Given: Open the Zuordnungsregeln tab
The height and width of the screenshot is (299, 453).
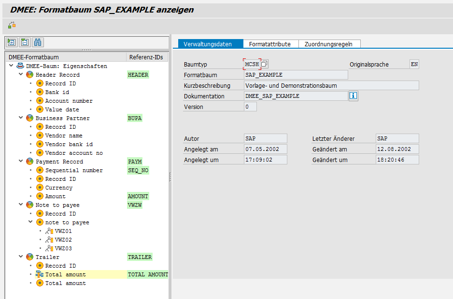Looking at the screenshot, I should point(328,44).
